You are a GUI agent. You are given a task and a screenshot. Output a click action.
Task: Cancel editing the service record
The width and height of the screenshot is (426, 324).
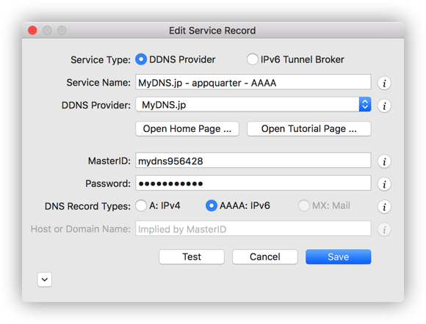tap(265, 257)
